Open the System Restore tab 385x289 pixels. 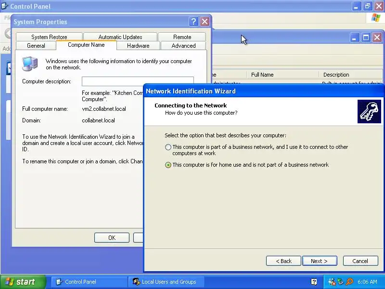49,37
